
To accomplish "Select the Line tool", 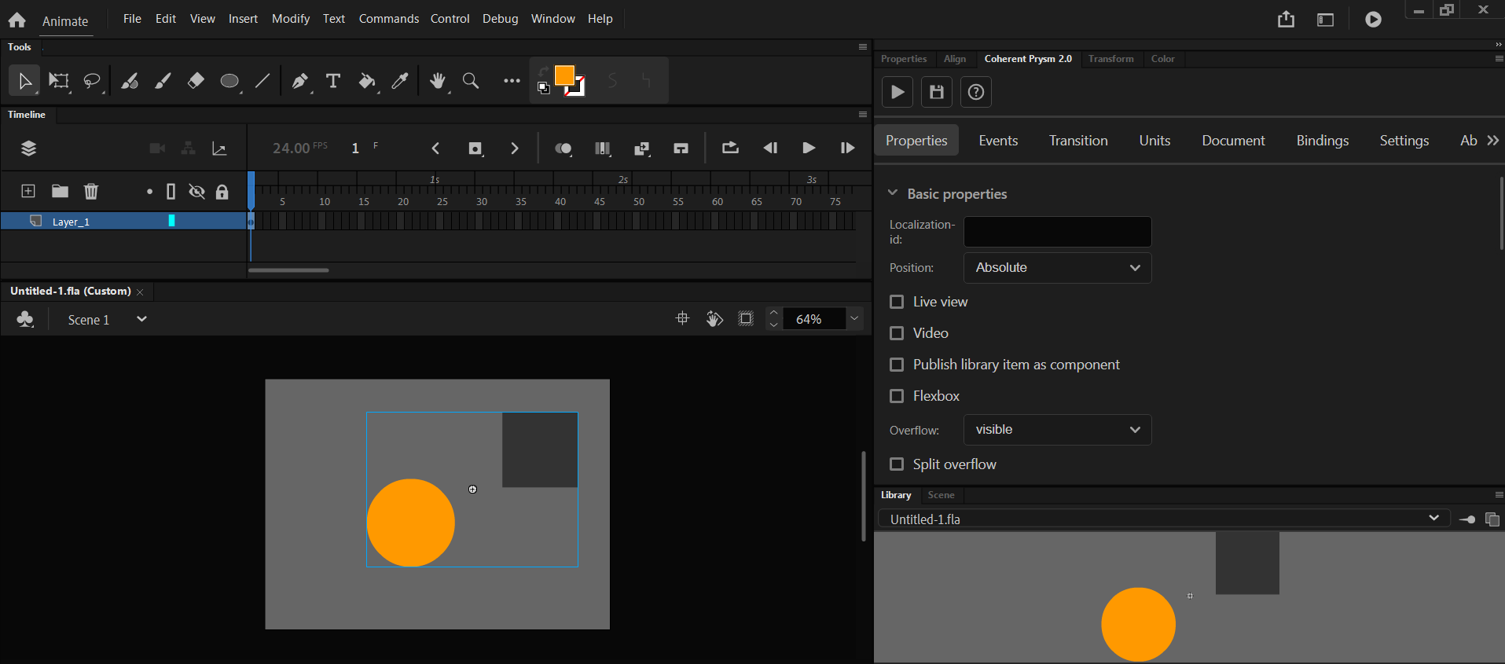I will [x=262, y=80].
